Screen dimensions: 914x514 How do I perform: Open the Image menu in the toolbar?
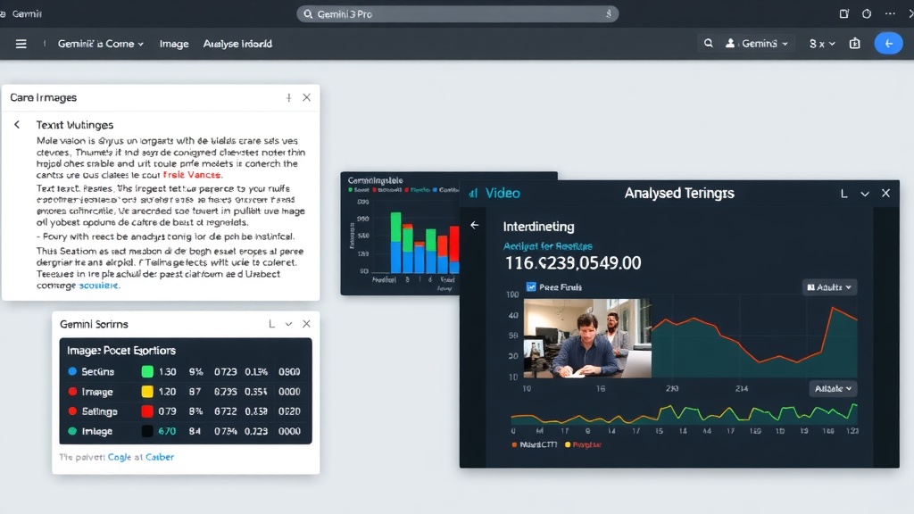click(x=174, y=44)
